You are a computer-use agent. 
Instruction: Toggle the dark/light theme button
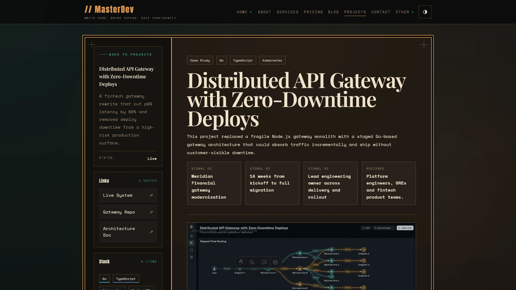(x=425, y=12)
